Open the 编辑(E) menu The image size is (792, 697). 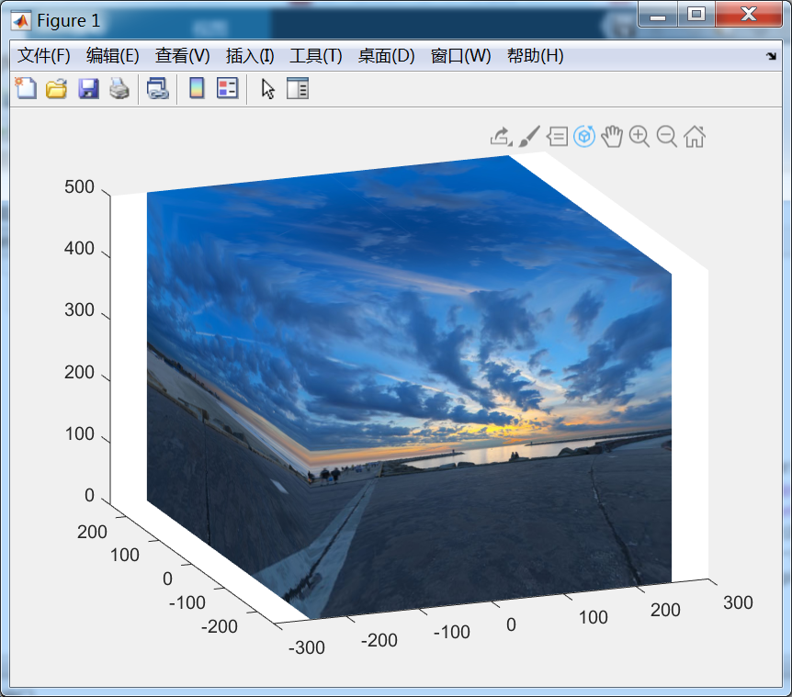tap(113, 55)
